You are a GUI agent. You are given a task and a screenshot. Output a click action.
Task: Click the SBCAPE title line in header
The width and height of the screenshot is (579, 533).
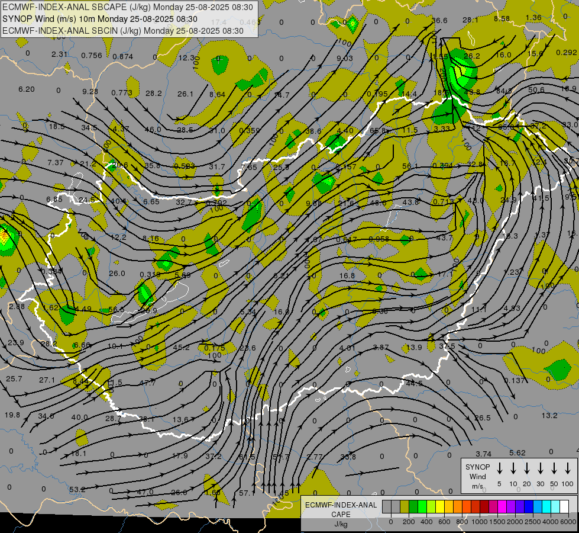tap(128, 7)
